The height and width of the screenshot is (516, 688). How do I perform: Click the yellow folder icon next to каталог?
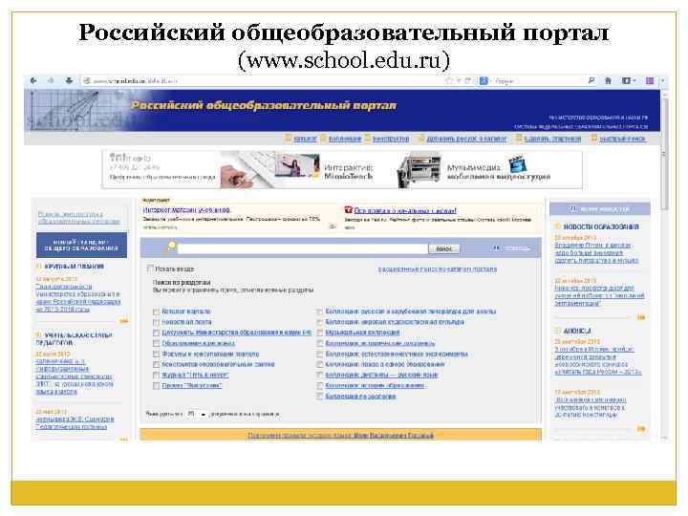pos(288,139)
